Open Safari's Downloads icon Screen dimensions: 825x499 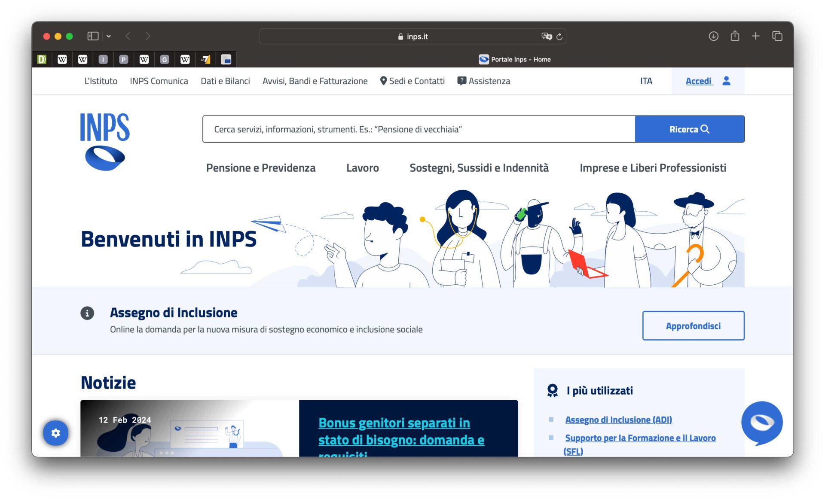pos(713,37)
